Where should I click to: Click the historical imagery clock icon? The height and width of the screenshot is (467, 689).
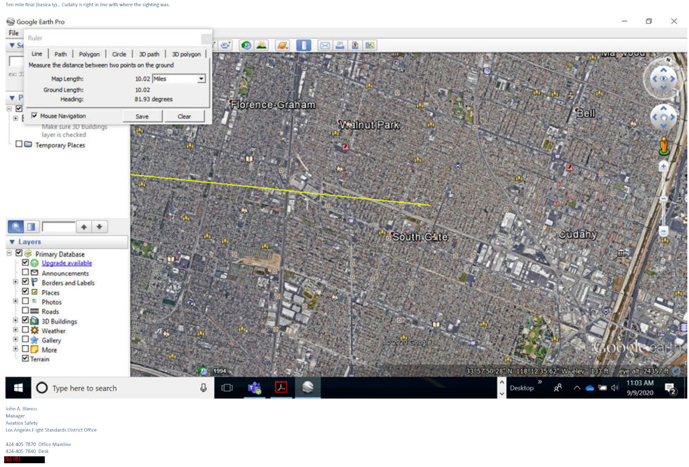pos(246,45)
